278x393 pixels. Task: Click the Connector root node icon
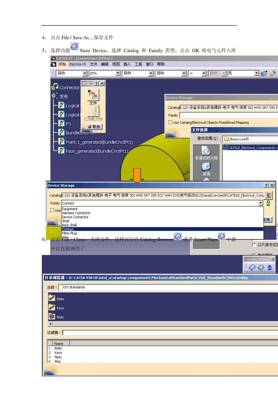click(55, 87)
